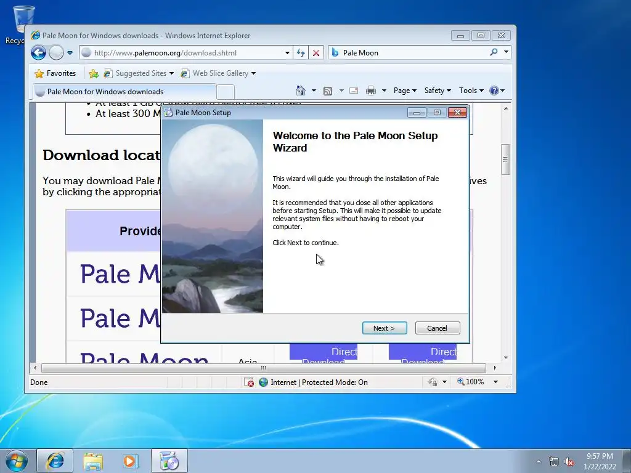
Task: Open the Safety menu
Action: tap(438, 91)
